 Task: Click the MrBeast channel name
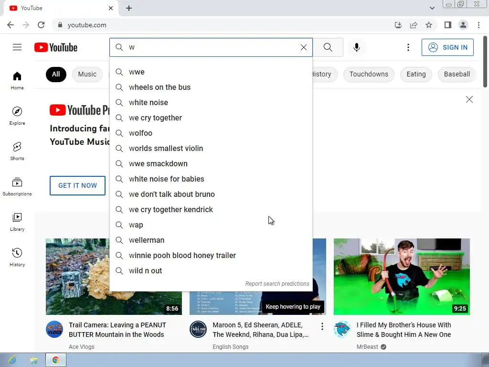point(367,347)
